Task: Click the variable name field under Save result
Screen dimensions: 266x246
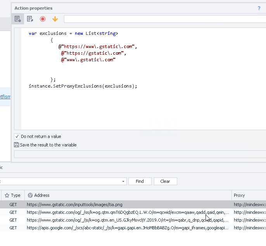Action: click(140, 154)
